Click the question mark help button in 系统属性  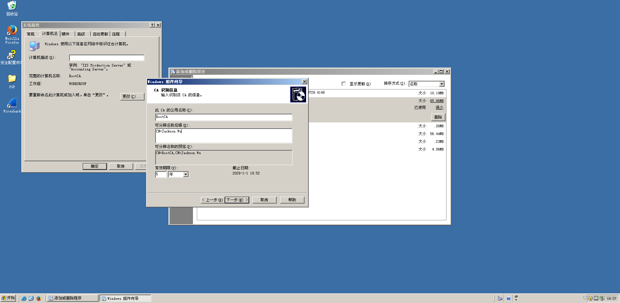(x=152, y=25)
